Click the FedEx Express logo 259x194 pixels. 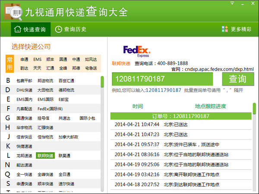(137, 51)
